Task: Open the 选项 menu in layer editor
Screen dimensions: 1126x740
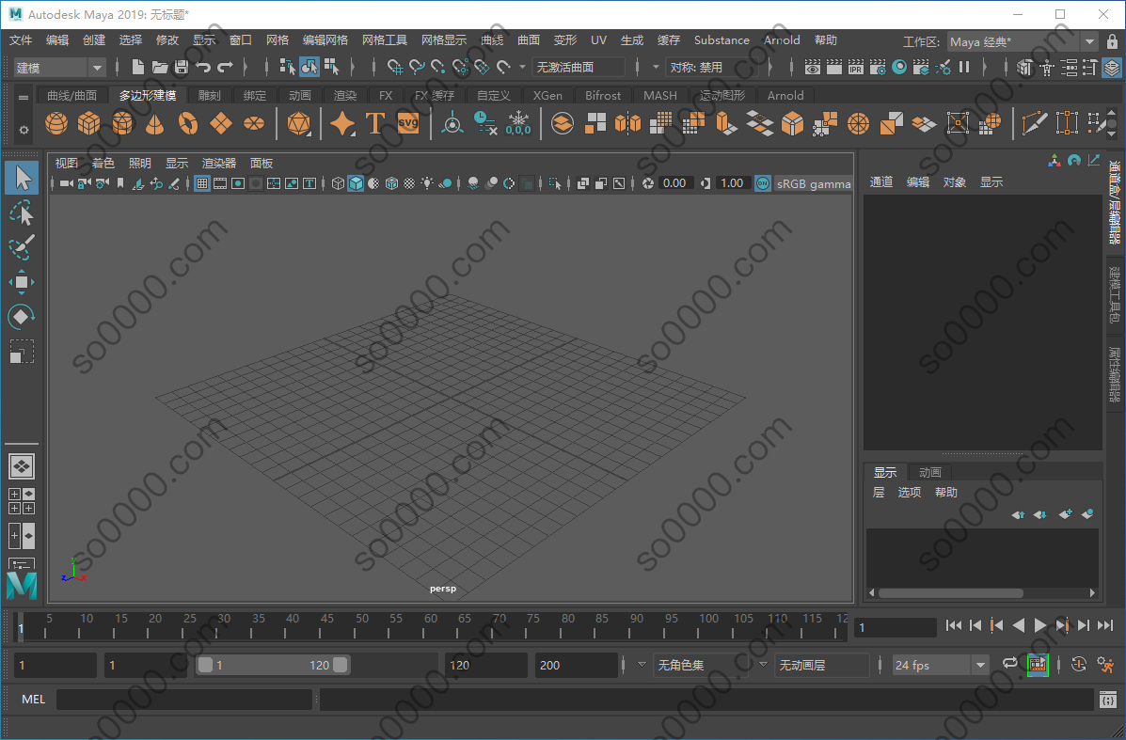Action: 909,493
